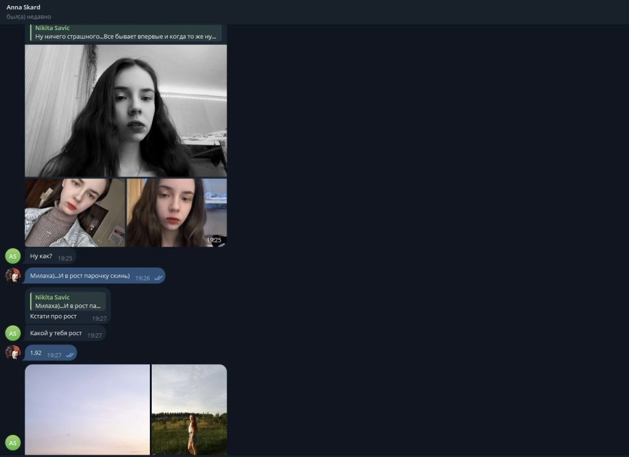Select the "1.92" message bubble
The image size is (629, 457).
point(37,353)
